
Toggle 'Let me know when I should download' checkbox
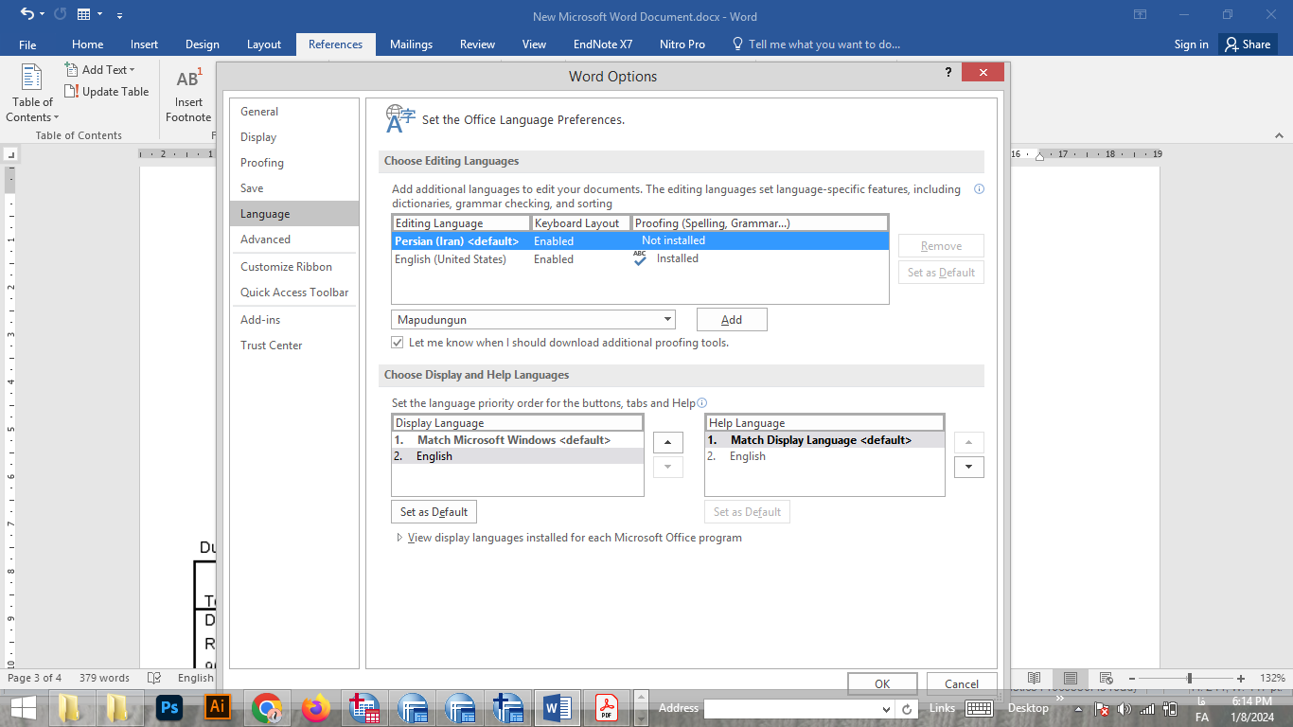[398, 343]
